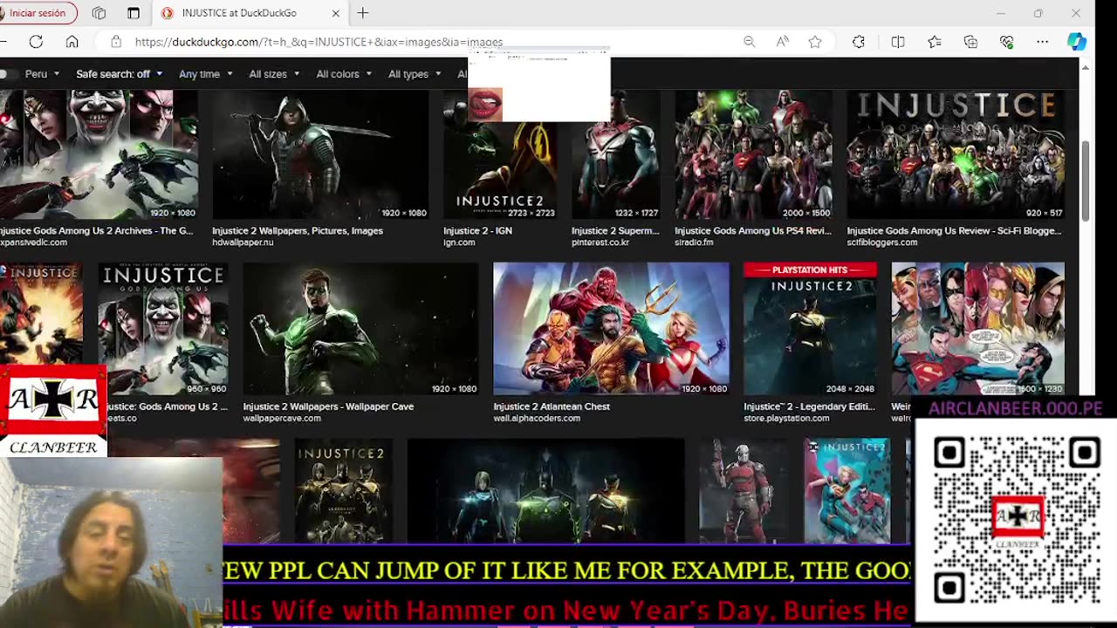Open the Workspaces icon beside sign-in
The height and width of the screenshot is (628, 1117).
99,13
